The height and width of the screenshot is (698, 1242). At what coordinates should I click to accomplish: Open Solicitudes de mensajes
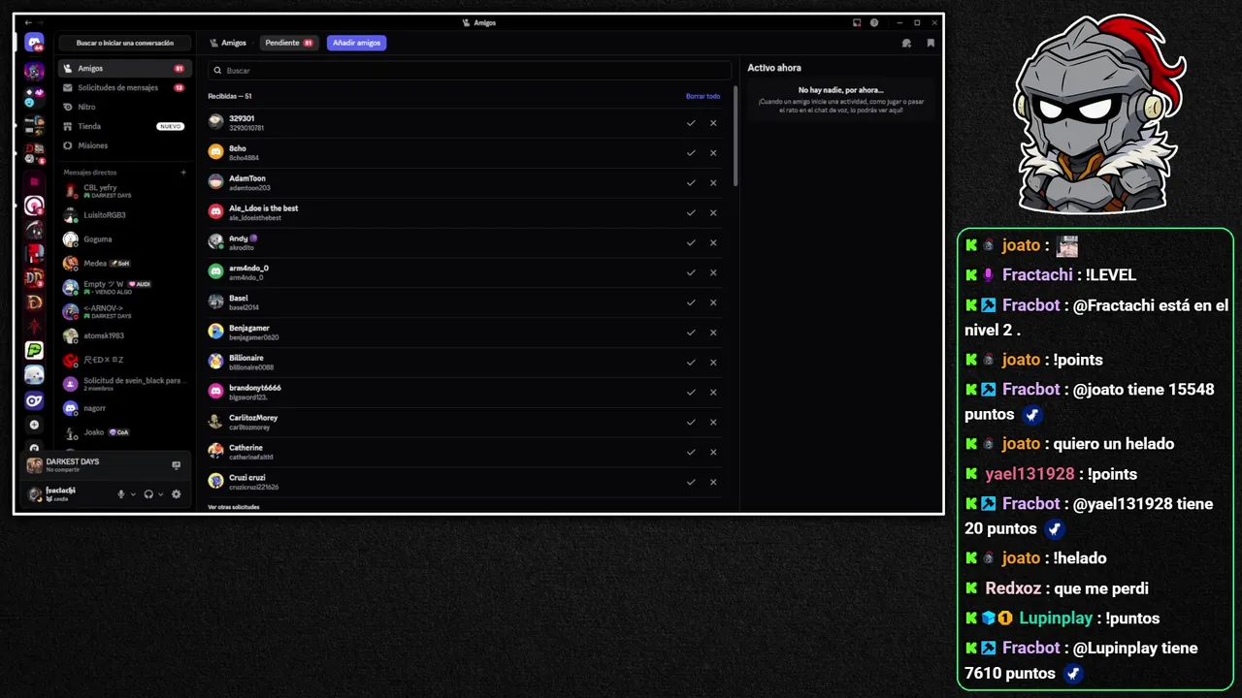124,88
